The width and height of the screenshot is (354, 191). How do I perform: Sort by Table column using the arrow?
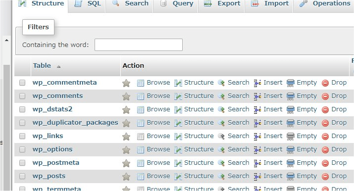point(59,66)
